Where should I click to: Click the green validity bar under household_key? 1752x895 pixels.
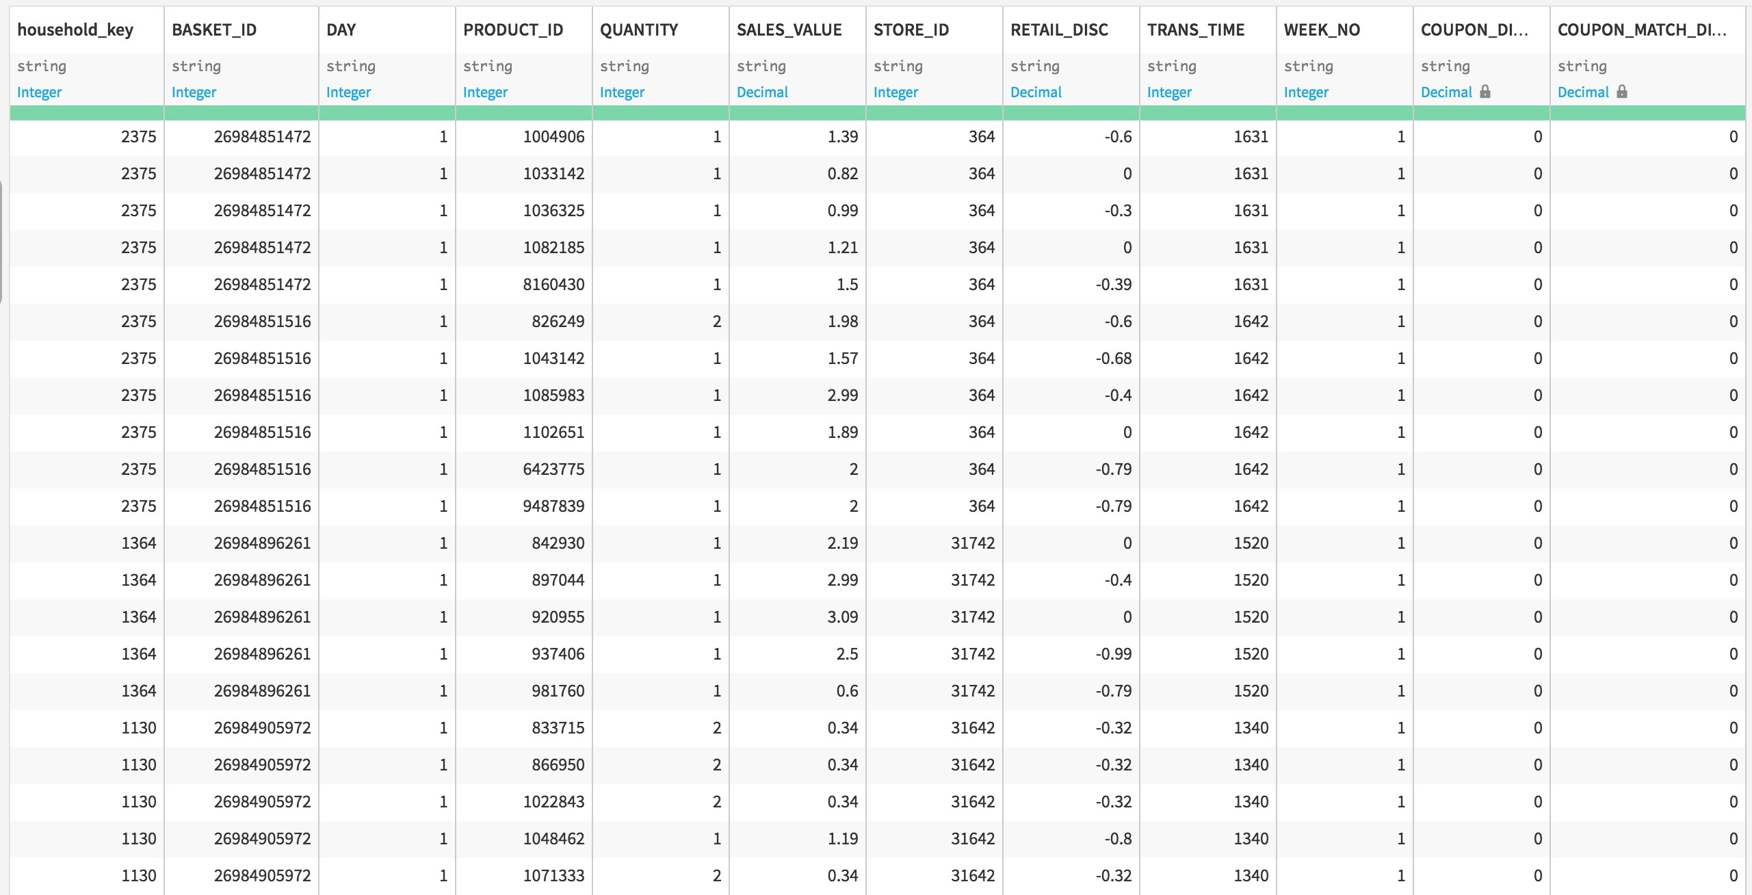(87, 113)
